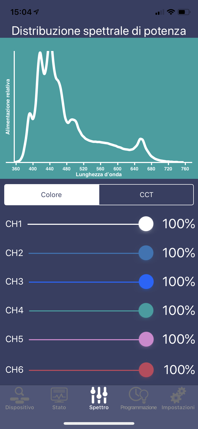This screenshot has height=429, width=198.
Task: Tap the bright blue CH3 slider knob
Action: pos(146,282)
